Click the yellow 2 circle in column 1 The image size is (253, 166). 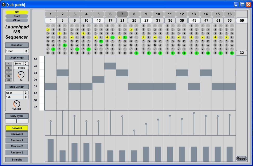[x=48, y=30]
